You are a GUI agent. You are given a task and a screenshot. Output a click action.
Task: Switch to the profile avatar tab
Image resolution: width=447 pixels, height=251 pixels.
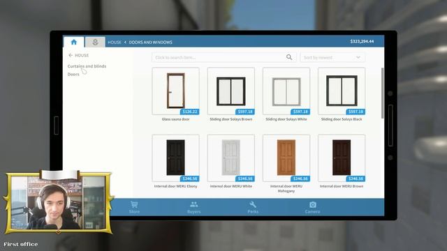click(x=95, y=42)
